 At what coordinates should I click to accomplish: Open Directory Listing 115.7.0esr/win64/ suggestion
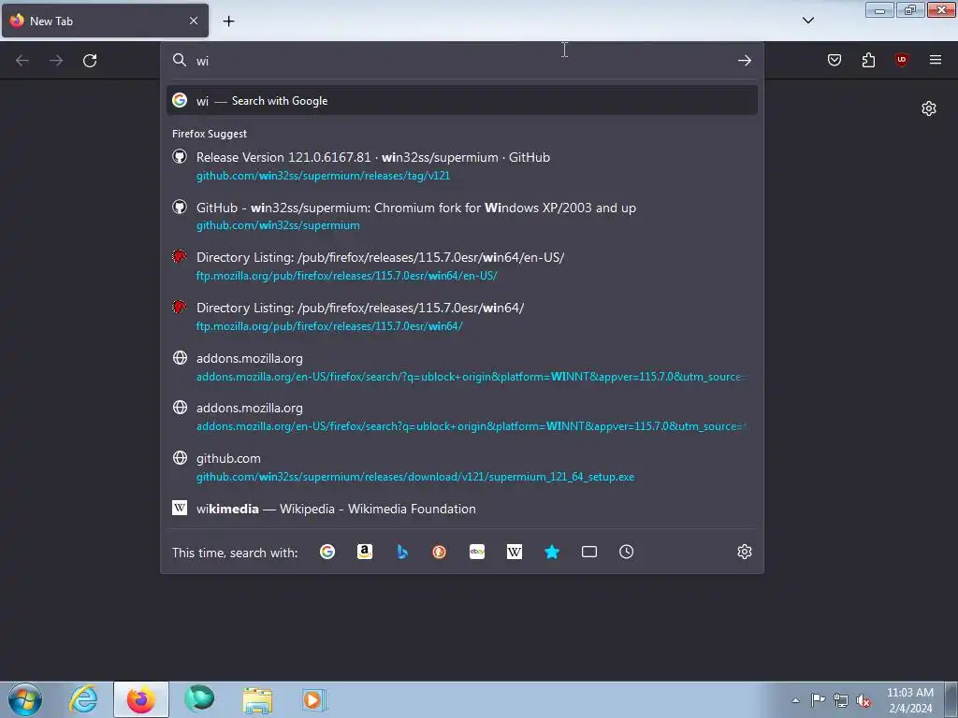(x=462, y=317)
